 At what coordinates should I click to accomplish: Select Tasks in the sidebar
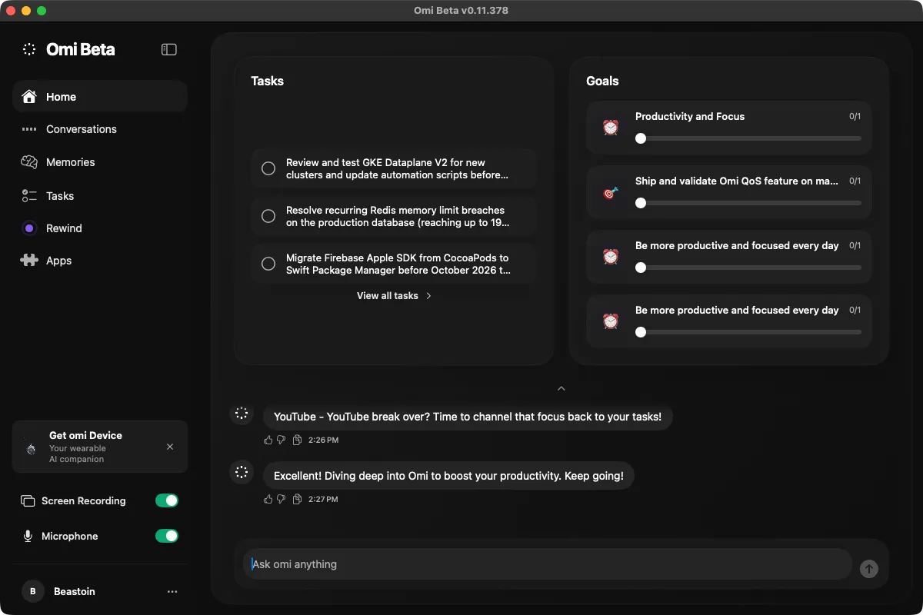point(100,196)
